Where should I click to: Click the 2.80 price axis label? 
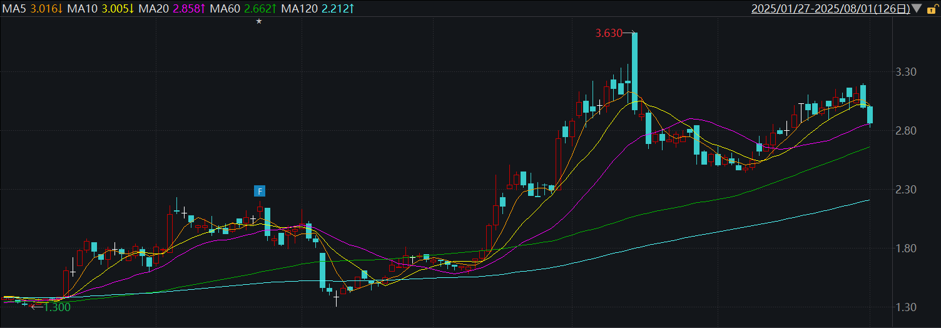tap(906, 131)
